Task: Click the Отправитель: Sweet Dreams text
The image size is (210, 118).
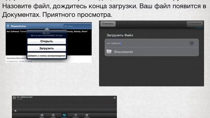Action: tap(19, 61)
